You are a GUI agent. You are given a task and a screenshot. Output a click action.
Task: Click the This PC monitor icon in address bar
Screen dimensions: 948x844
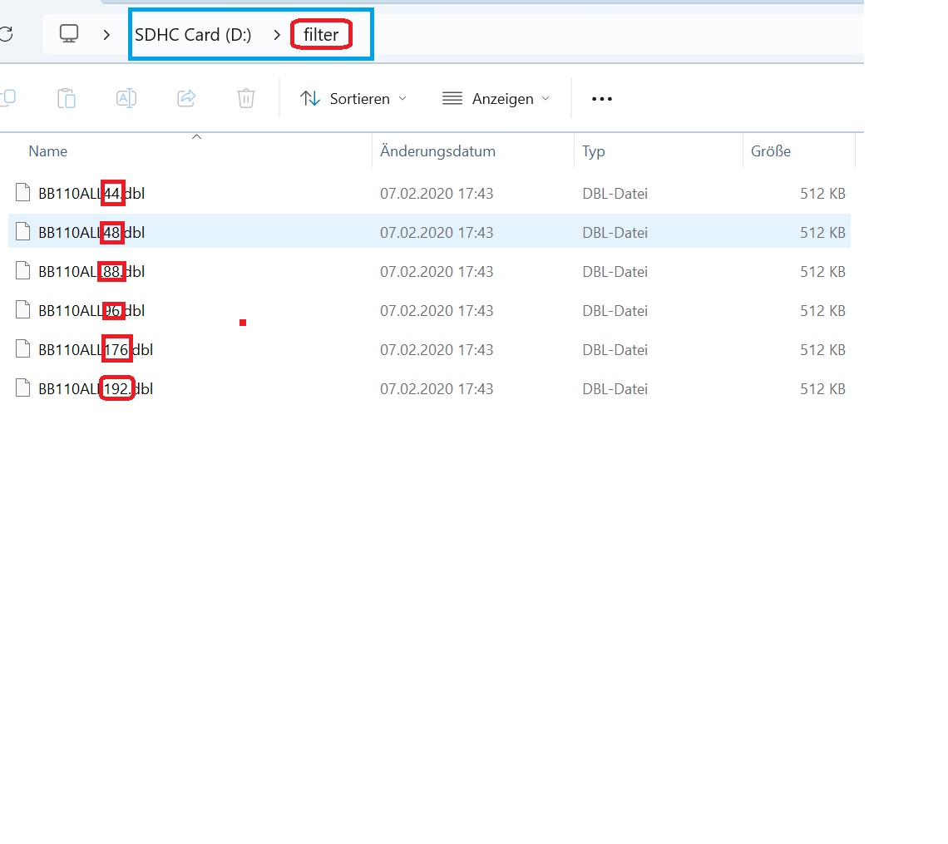pos(69,34)
